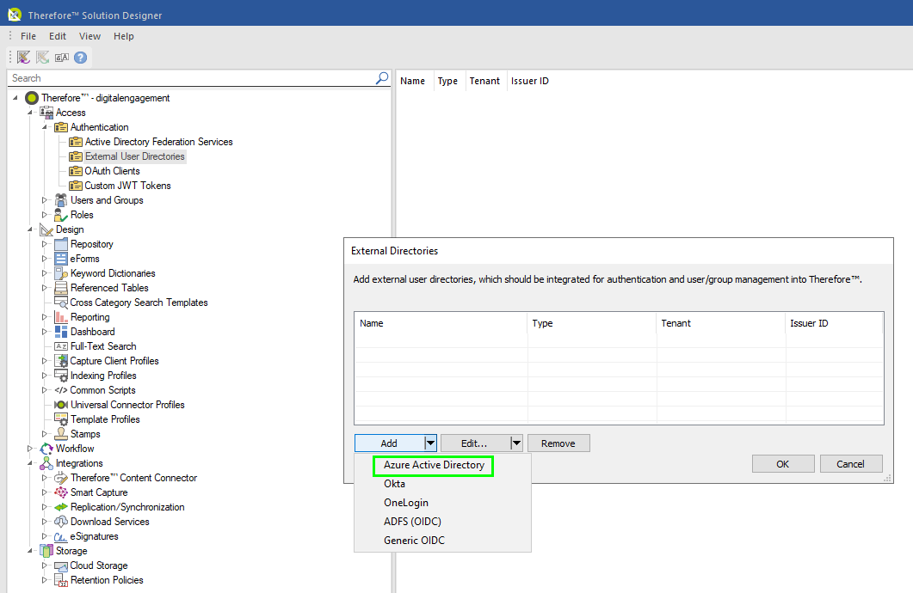Click the OAuth Clients icon
Screen dimensions: 913x593
tap(76, 171)
